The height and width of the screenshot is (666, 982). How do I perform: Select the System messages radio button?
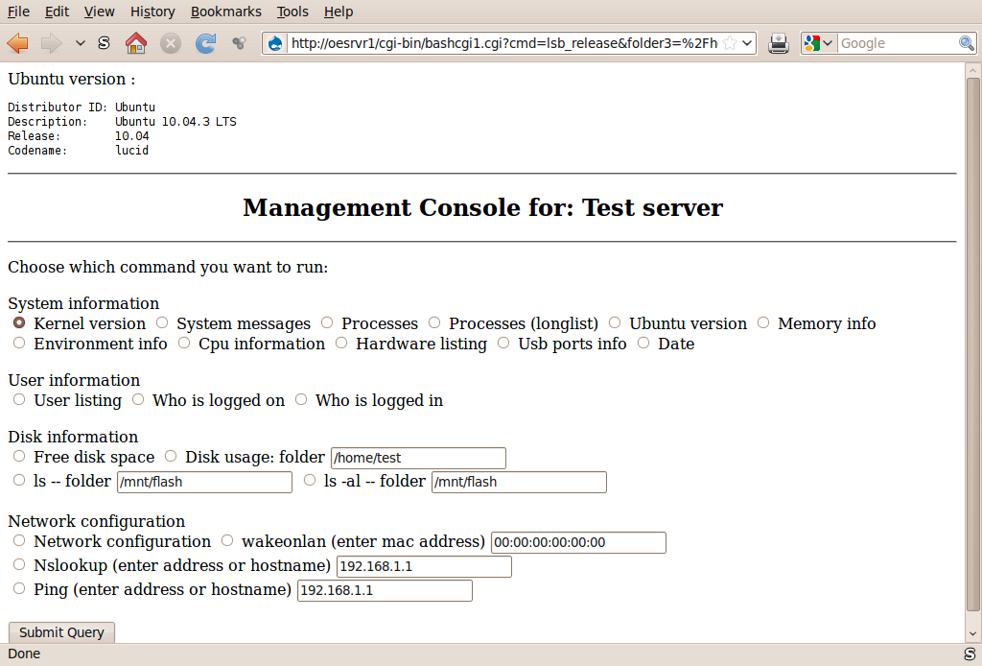coord(162,322)
